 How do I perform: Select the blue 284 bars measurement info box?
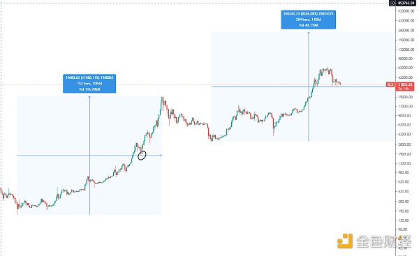(309, 20)
